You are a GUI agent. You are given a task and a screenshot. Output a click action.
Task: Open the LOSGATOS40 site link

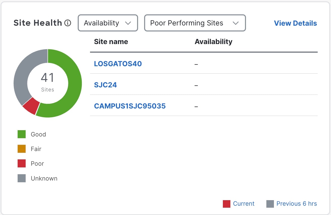pos(118,64)
